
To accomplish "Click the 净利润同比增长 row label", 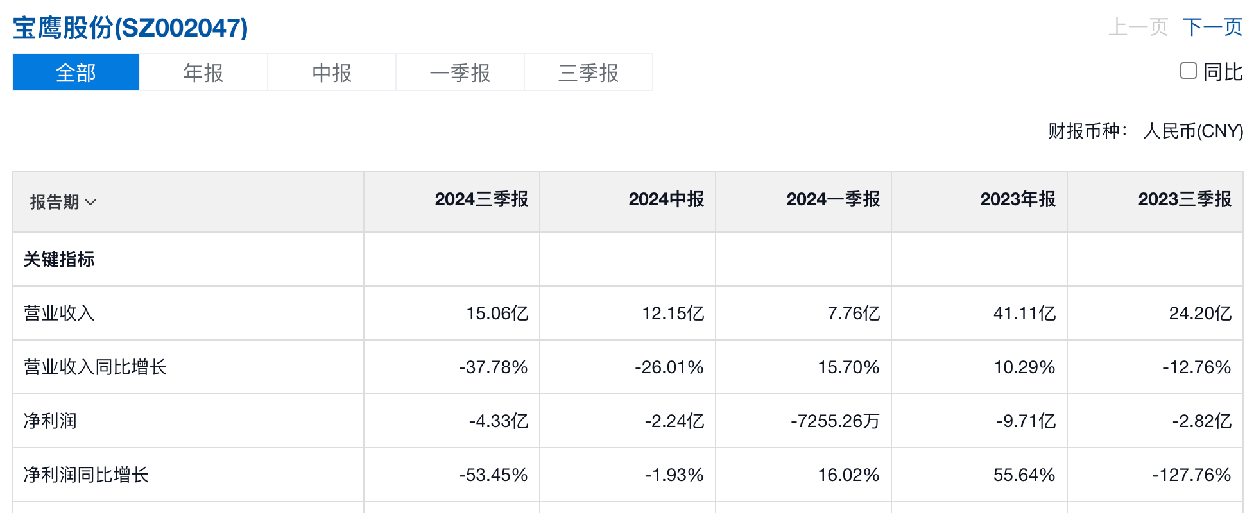I will (86, 475).
